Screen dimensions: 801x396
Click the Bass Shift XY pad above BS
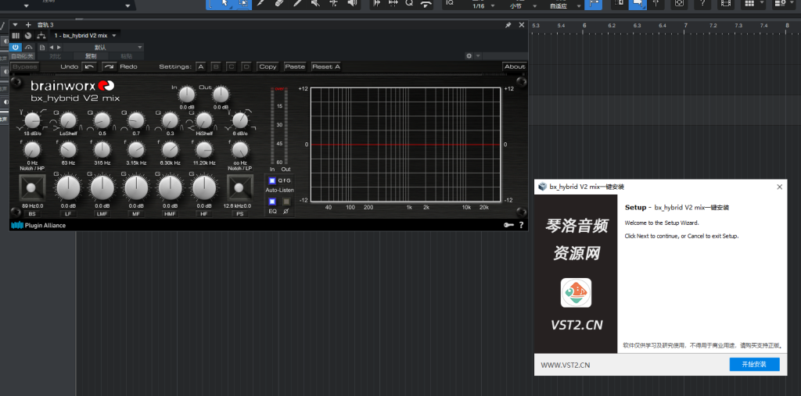[x=31, y=187]
